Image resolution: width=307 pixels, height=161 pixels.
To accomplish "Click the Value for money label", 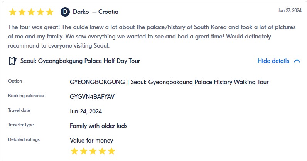I will (x=91, y=140).
